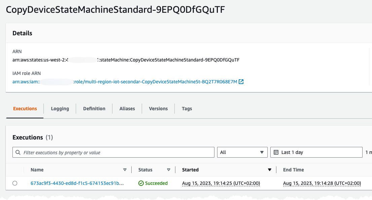Select the execution row radio button
372x200 pixels.
15,183
